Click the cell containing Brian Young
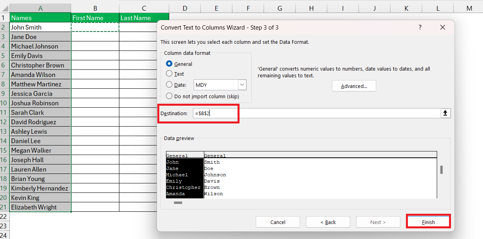 40,179
